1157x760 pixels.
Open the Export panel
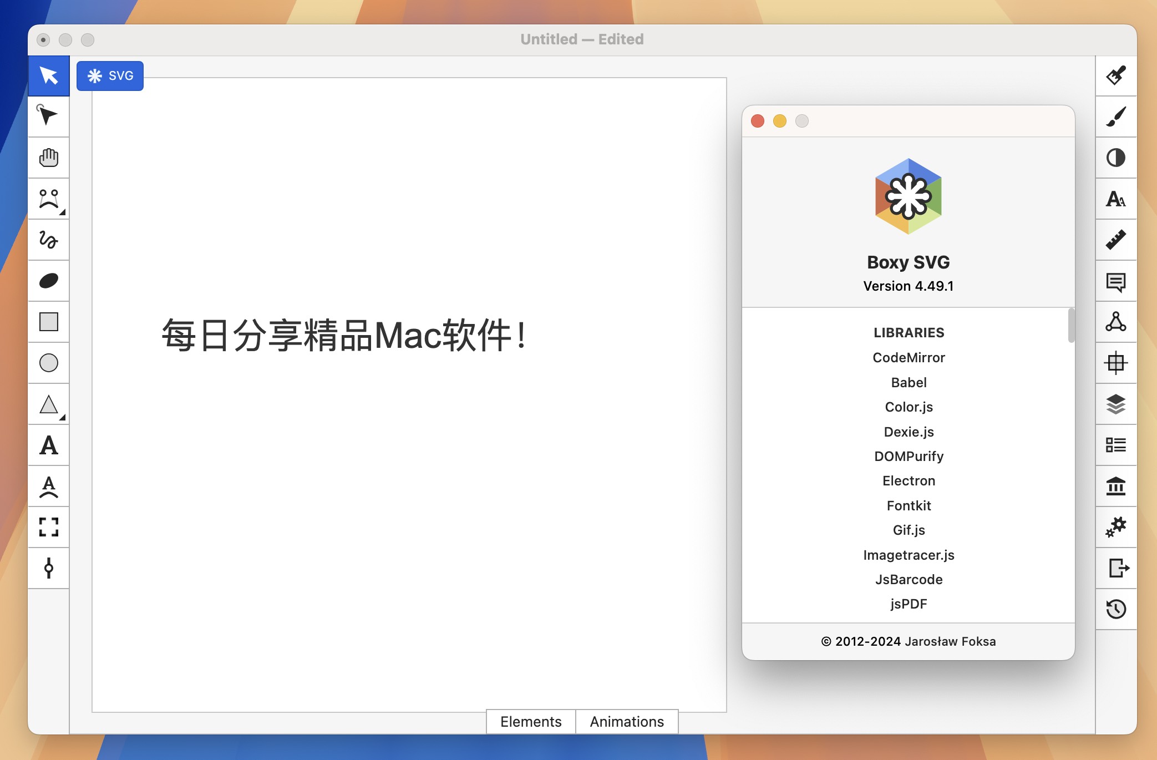click(x=1116, y=568)
